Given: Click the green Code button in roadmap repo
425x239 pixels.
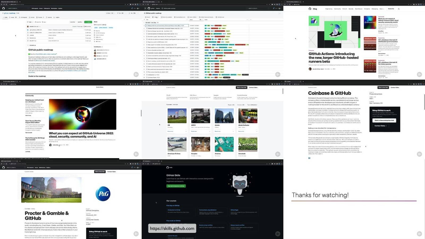Looking at the screenshot, I should pyautogui.click(x=88, y=22).
